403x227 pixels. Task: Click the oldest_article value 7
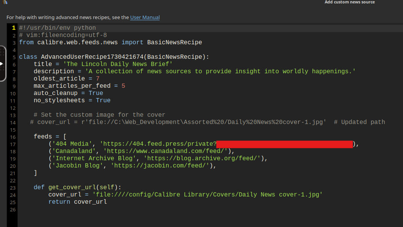coord(98,79)
